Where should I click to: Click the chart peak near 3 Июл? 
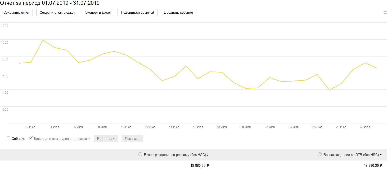click(43, 40)
